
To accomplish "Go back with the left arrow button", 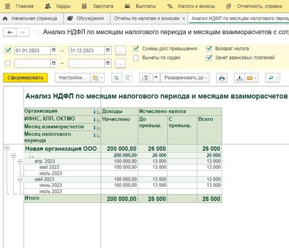I will click(10, 33).
